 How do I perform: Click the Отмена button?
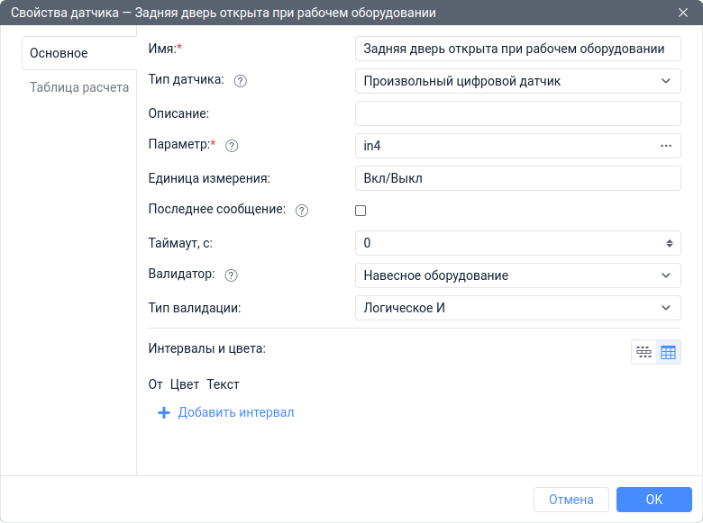click(571, 500)
